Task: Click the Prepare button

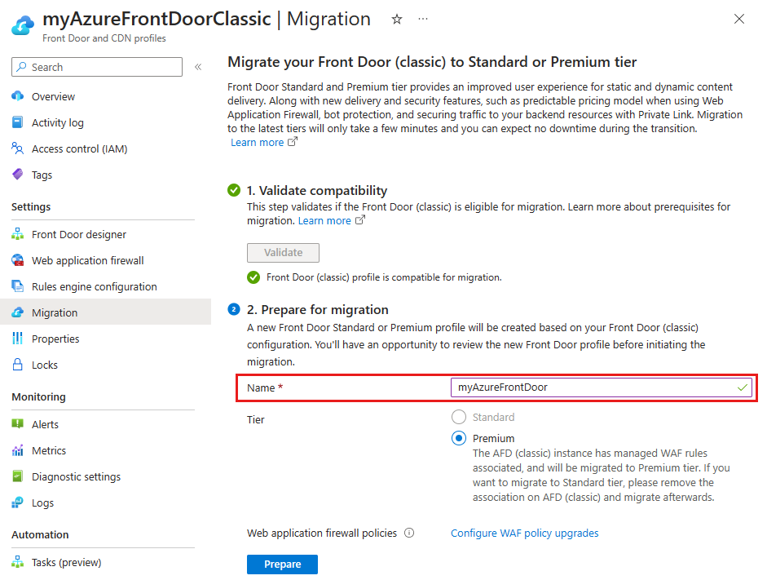Action: click(282, 564)
